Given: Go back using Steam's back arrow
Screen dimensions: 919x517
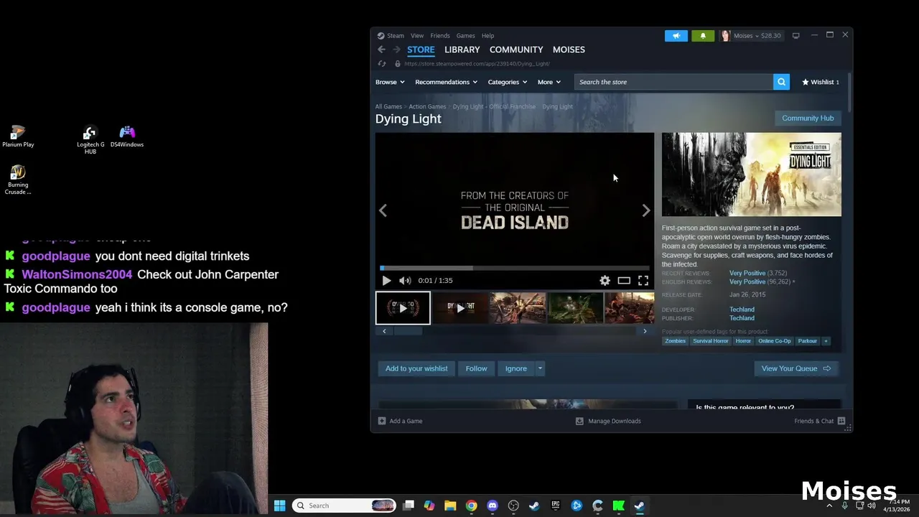Looking at the screenshot, I should [381, 50].
